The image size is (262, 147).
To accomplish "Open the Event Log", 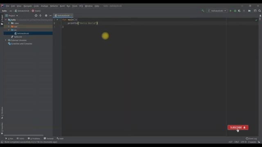I will coord(251,138).
